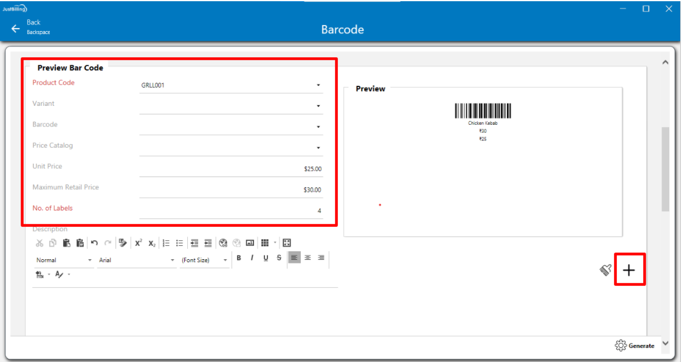
Task: Expand the Price Catalog dropdown
Action: pyautogui.click(x=318, y=148)
